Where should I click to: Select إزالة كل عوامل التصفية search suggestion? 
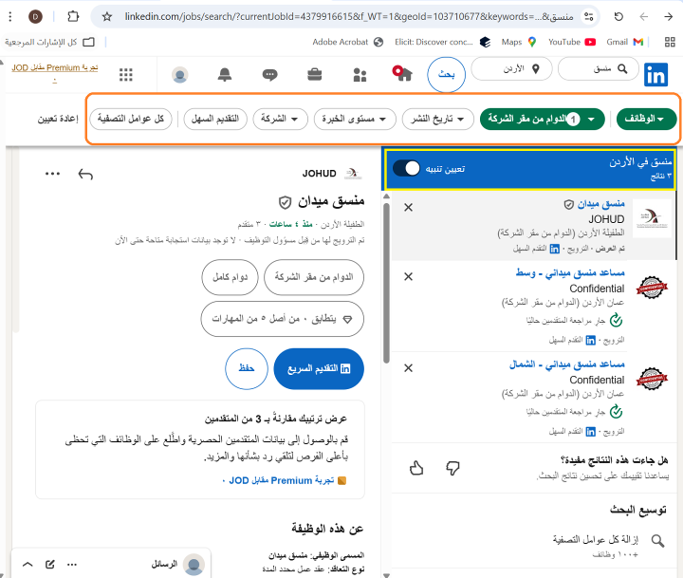(x=609, y=546)
